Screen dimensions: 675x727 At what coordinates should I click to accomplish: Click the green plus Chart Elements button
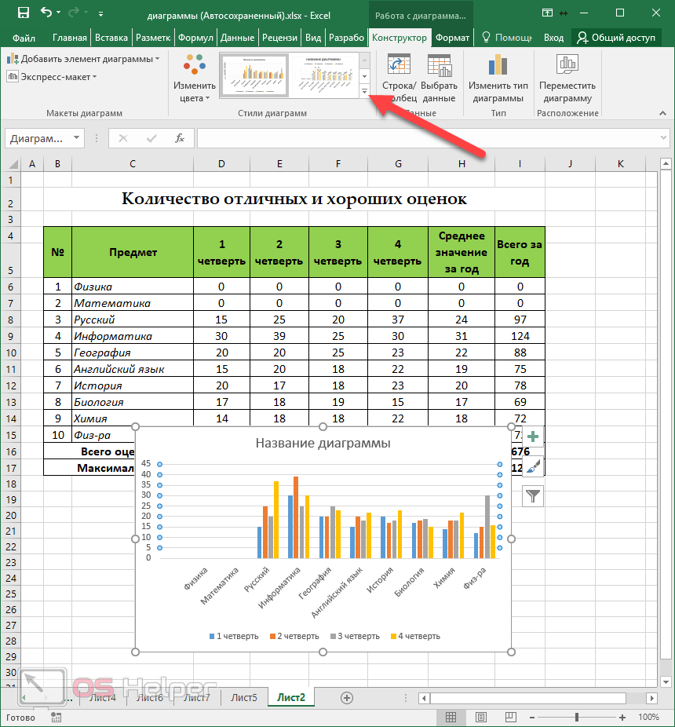tap(533, 437)
